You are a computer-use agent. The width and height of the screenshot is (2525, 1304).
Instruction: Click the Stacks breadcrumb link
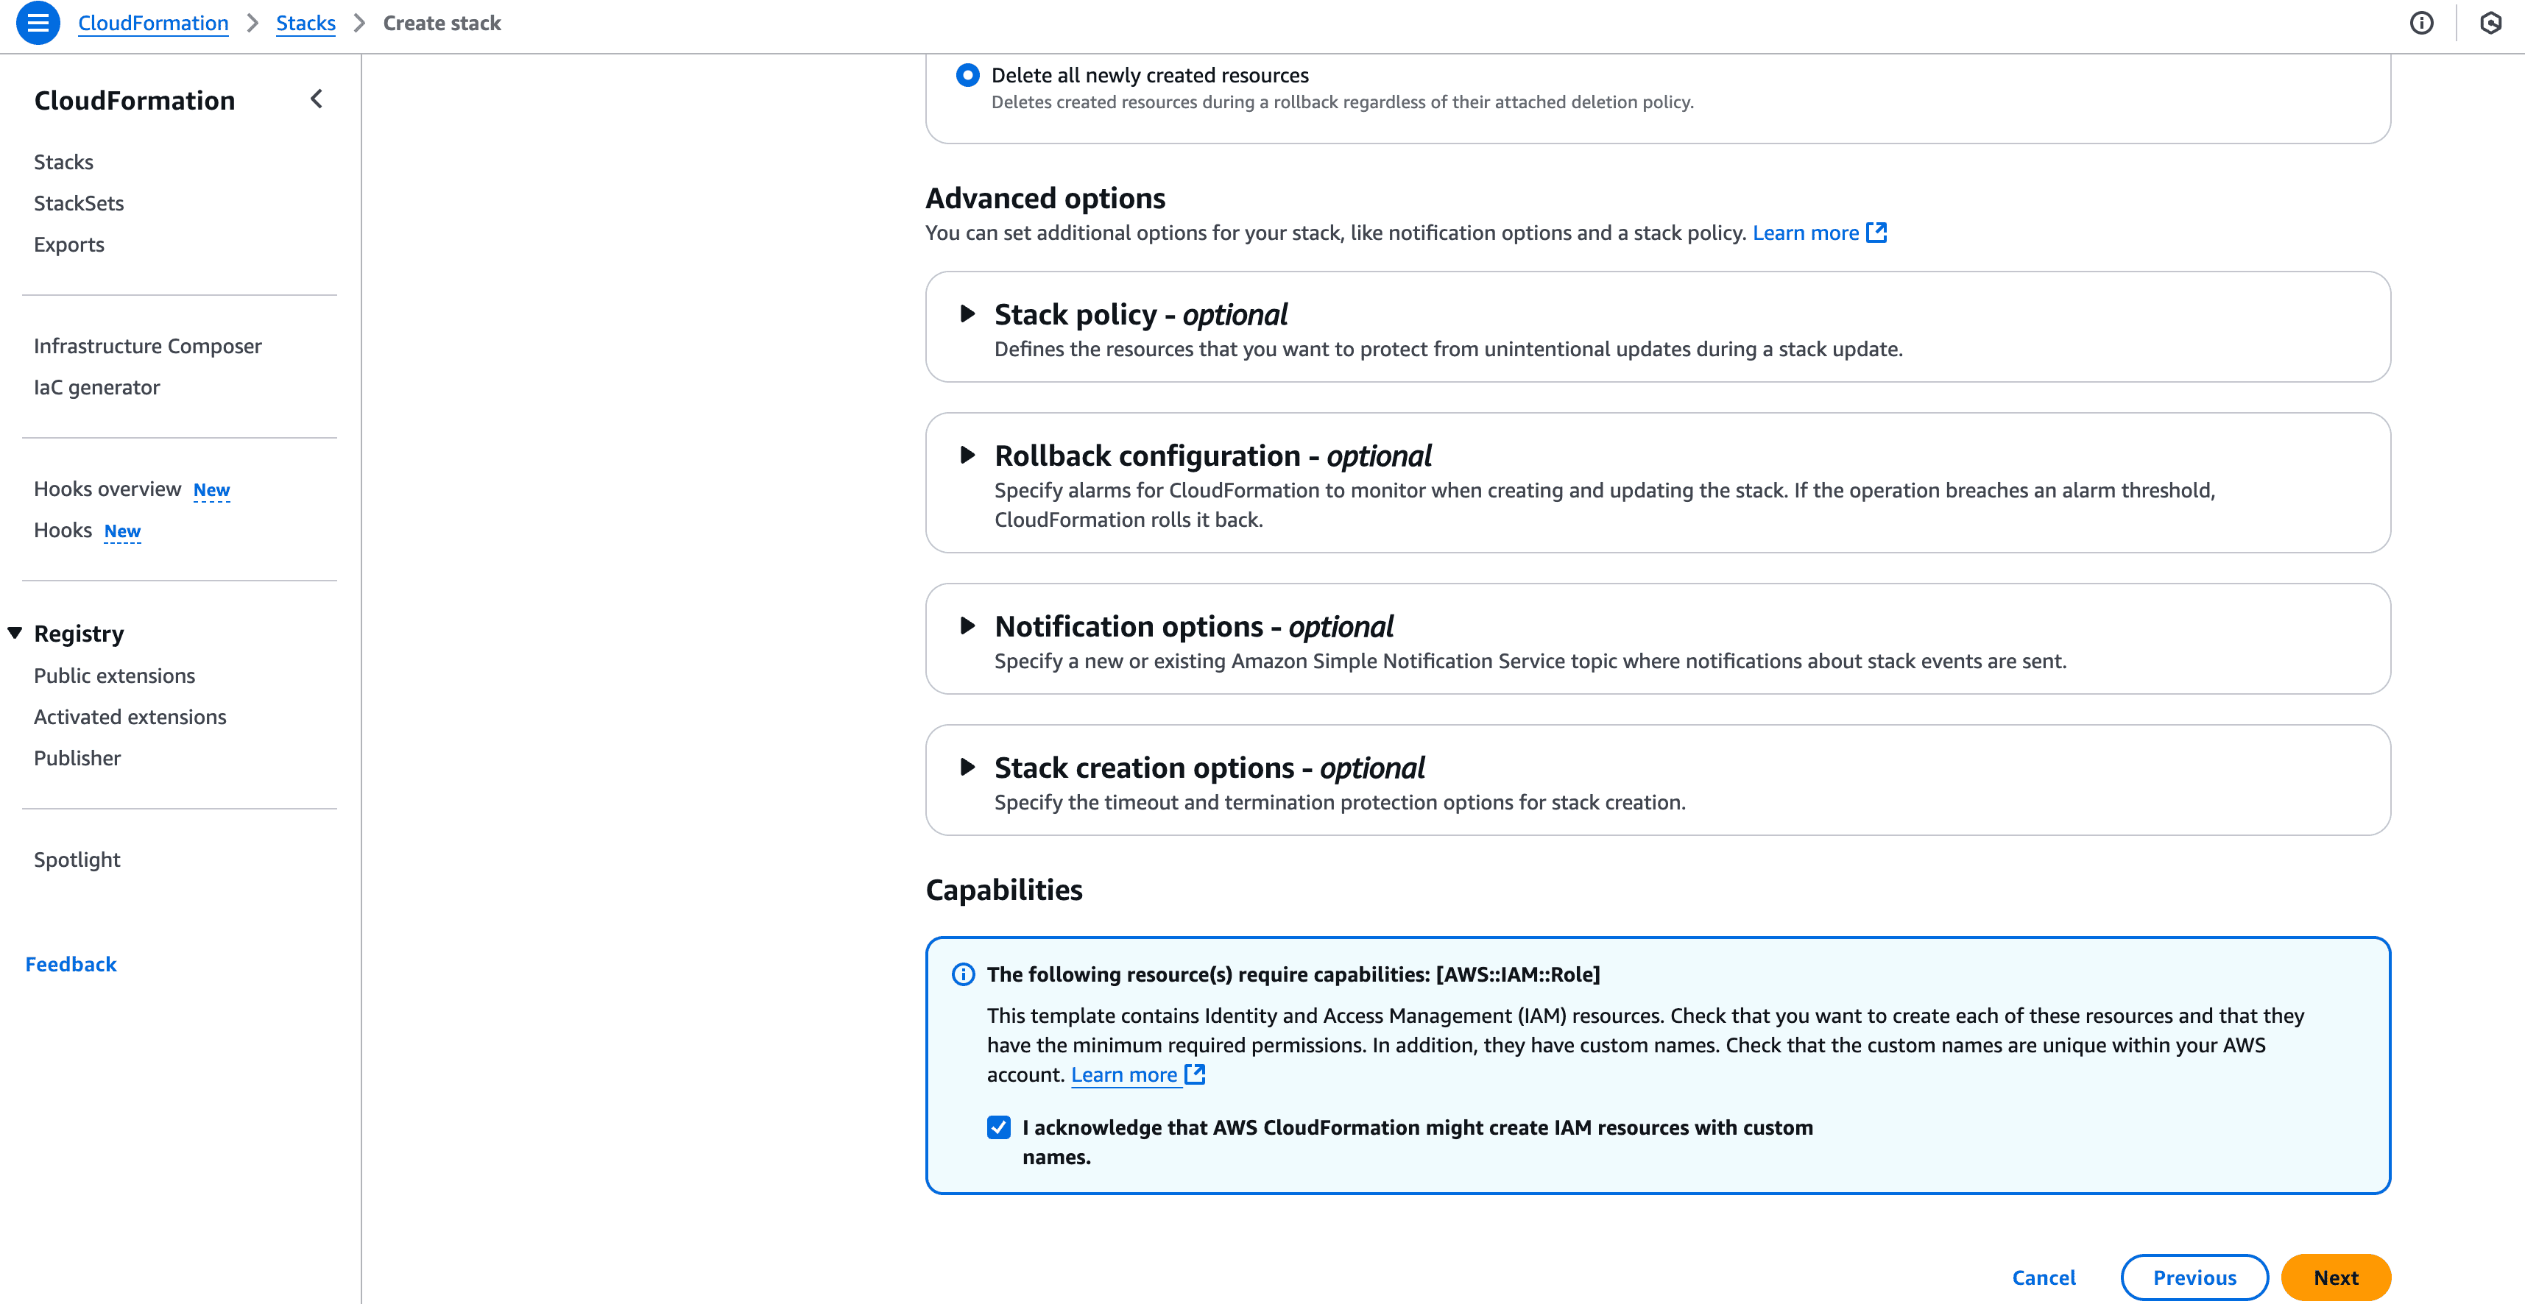tap(305, 23)
